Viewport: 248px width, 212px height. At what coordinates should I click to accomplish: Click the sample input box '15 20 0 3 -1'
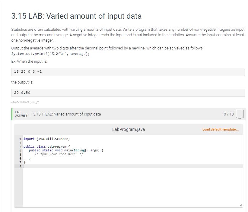128,72
